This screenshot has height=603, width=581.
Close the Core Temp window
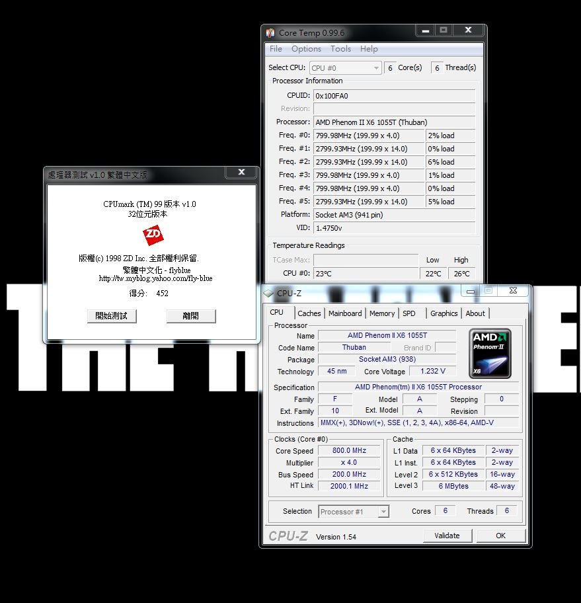[468, 30]
